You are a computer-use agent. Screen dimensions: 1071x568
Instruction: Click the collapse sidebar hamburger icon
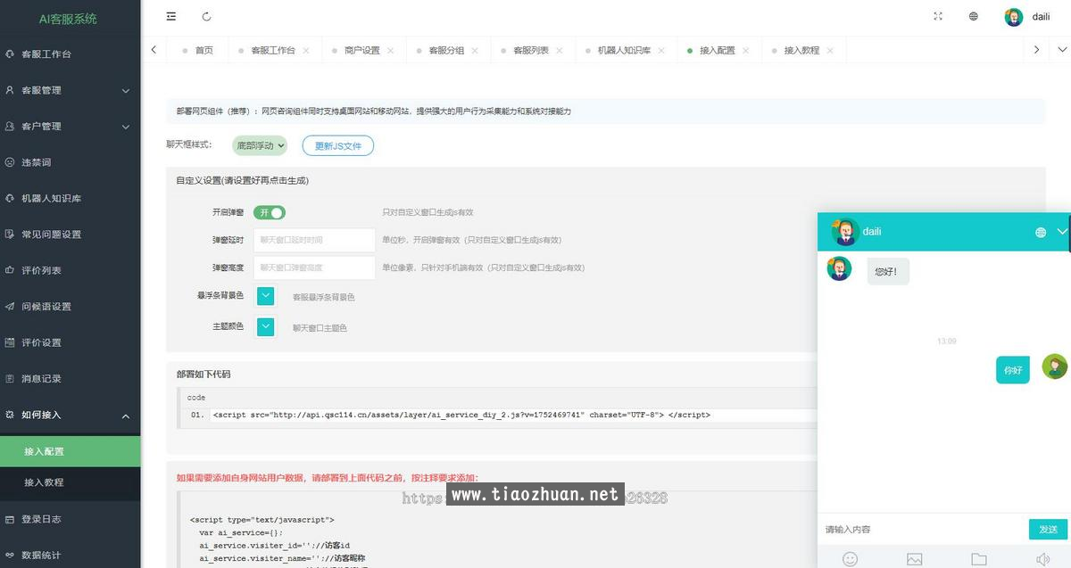point(171,16)
